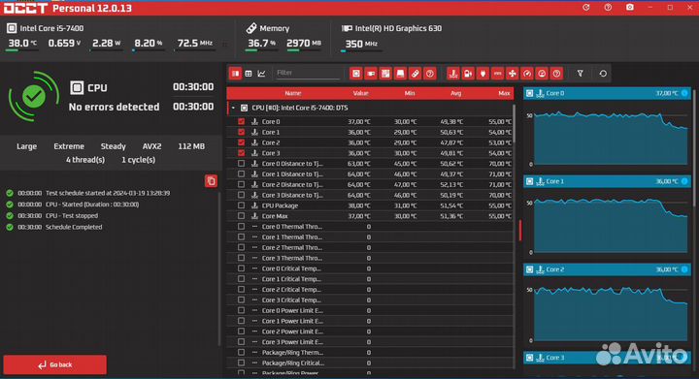Image resolution: width=699 pixels, height=379 pixels.
Task: Toggle the CPU sensor filter icon
Action: coord(355,74)
